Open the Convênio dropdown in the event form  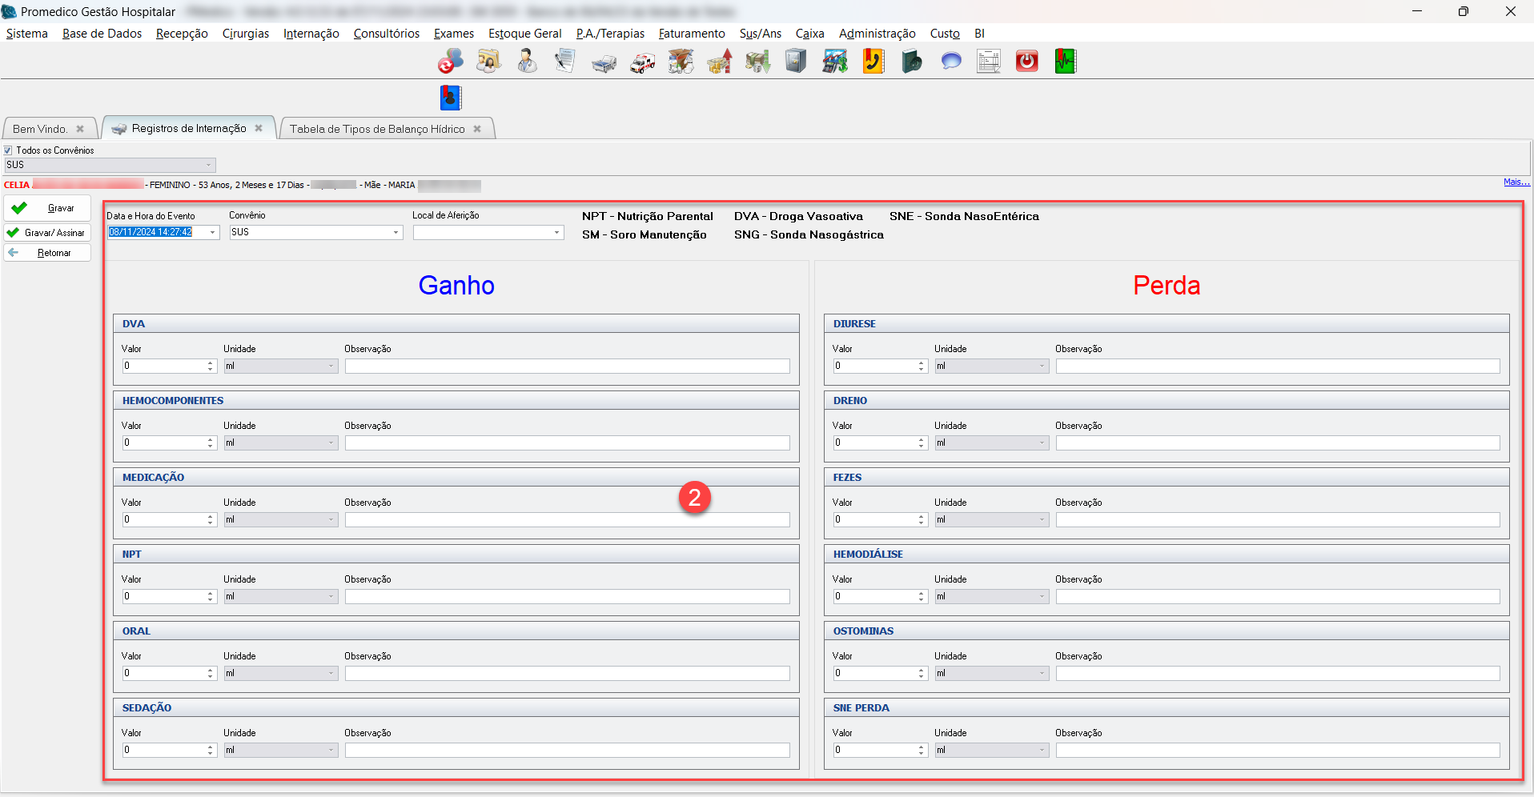pos(396,233)
